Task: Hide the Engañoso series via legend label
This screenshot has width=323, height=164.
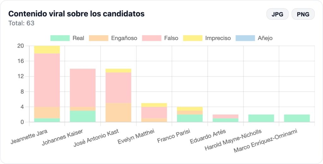Action: coord(124,38)
